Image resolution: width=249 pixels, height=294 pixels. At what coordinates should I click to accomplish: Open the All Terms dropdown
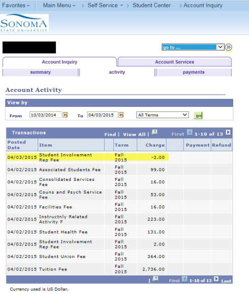click(162, 115)
